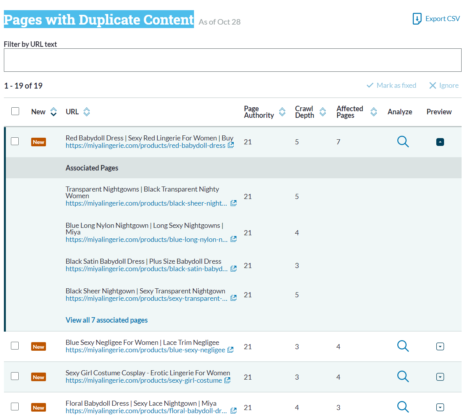Click magnifier for Blue Sexy Negligee row
This screenshot has width=469, height=419.
pyautogui.click(x=403, y=346)
